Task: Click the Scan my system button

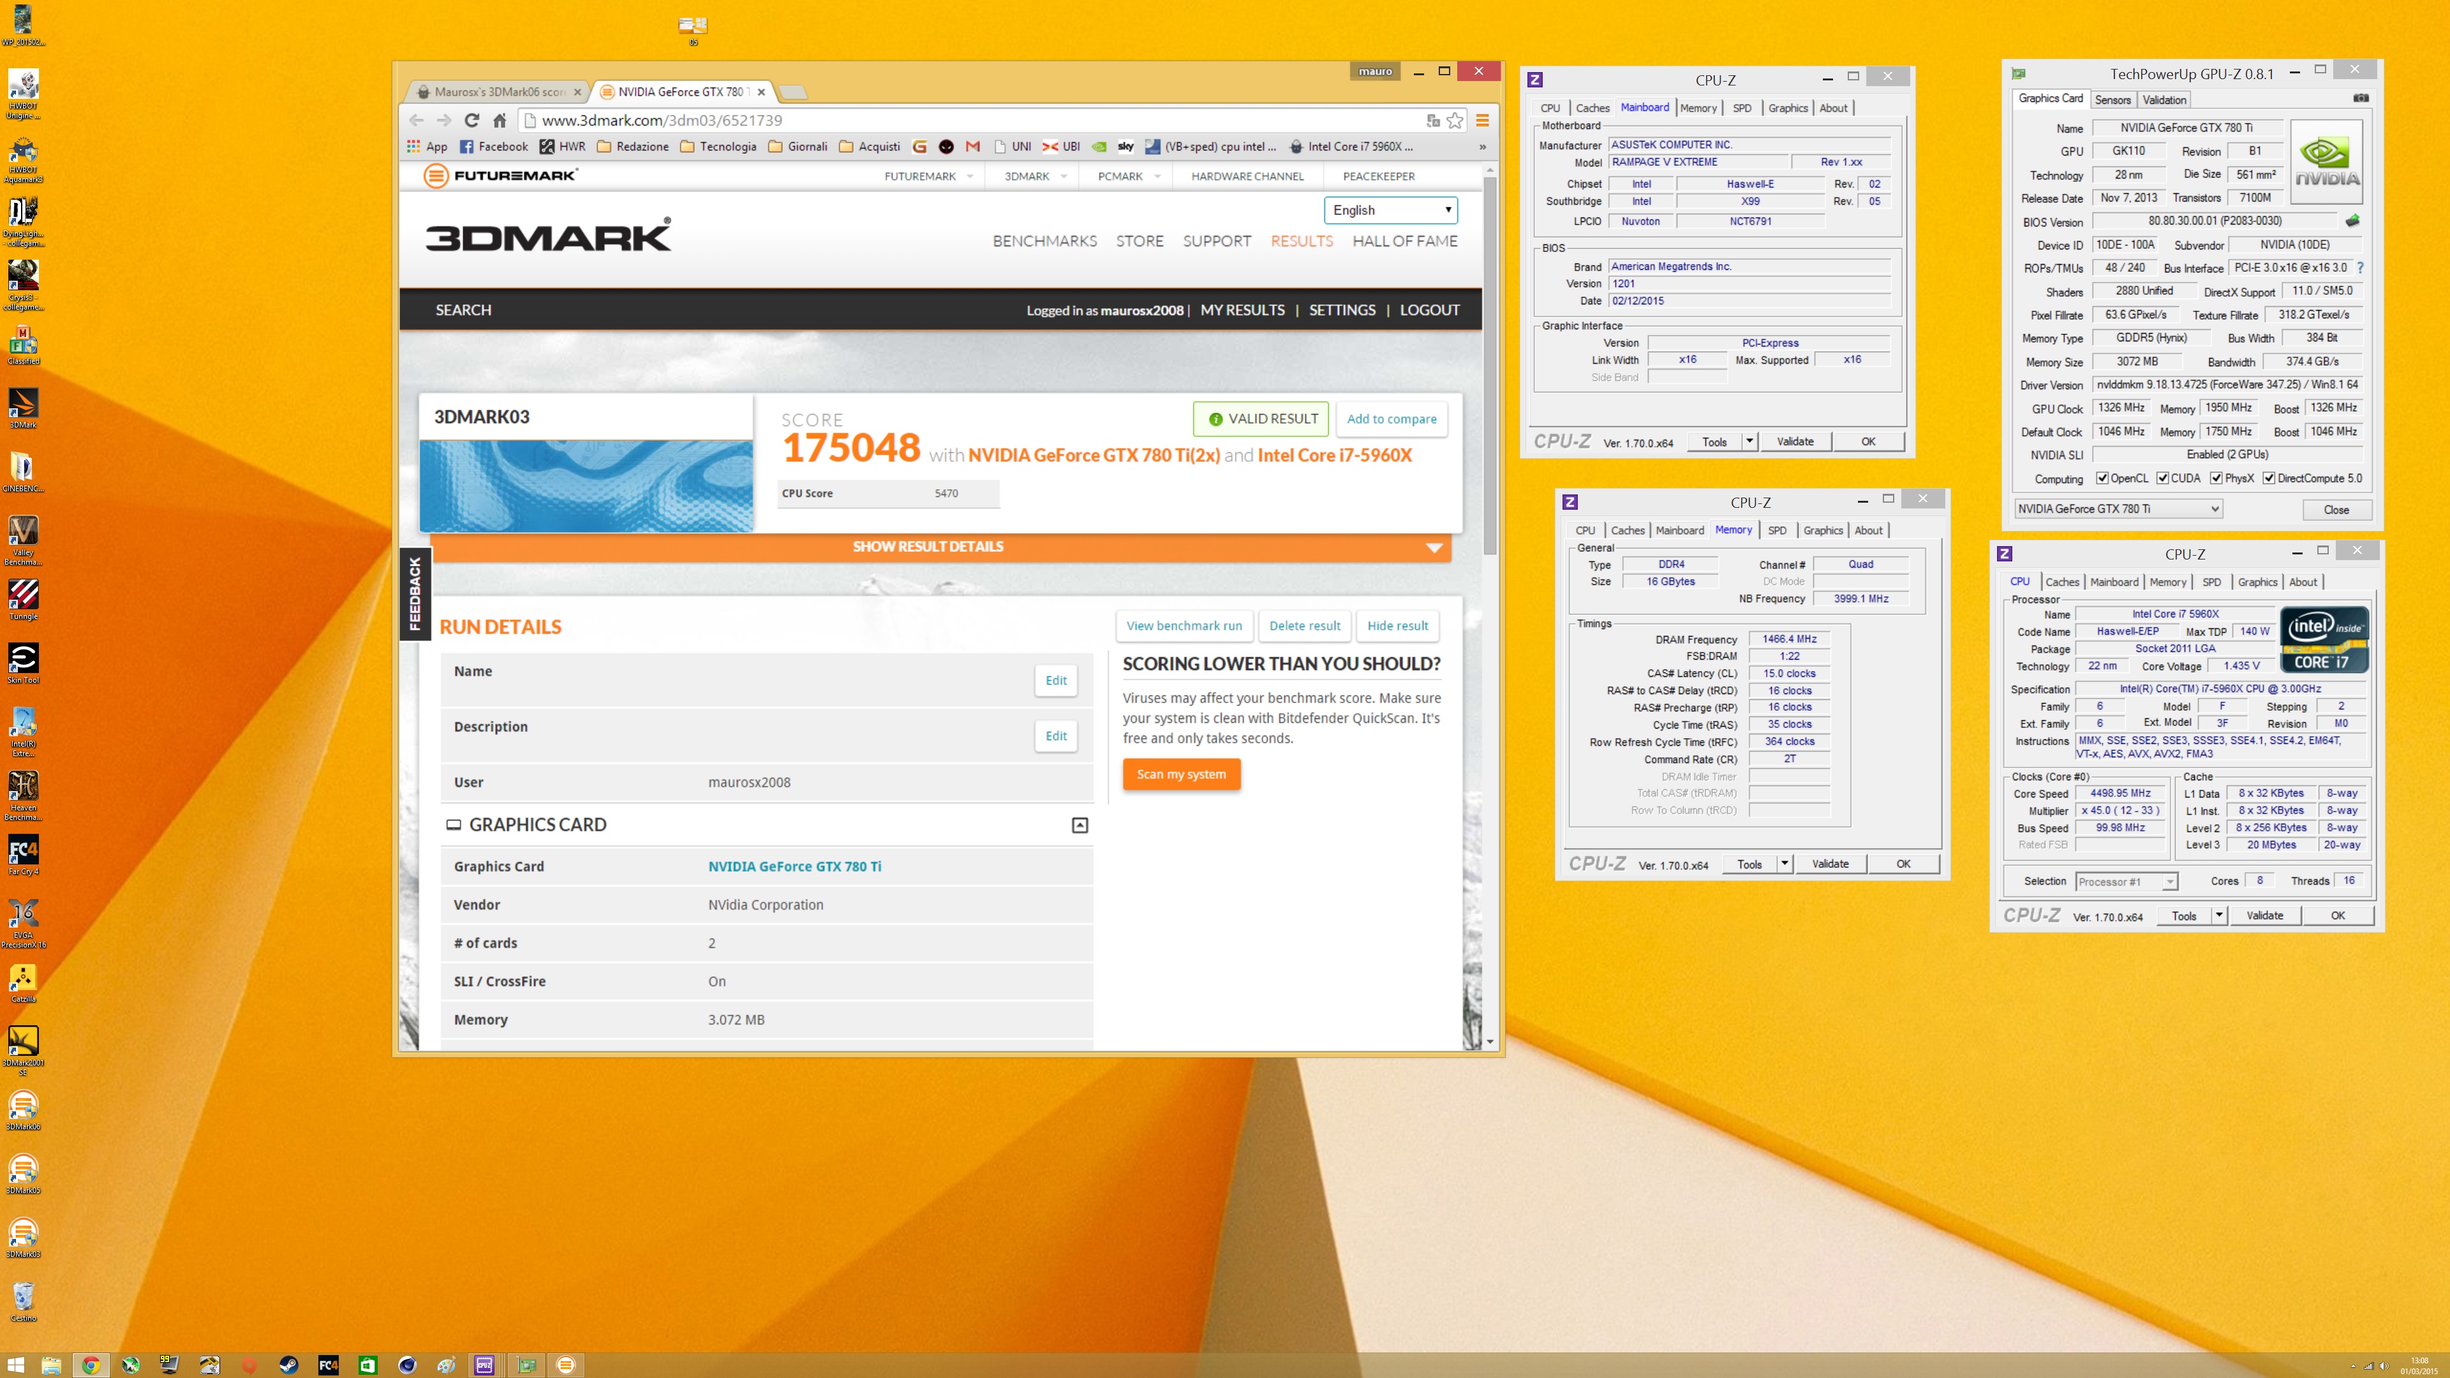Action: coord(1181,774)
